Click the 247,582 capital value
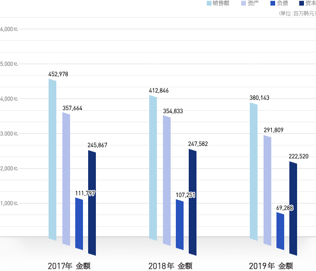The height and width of the screenshot is (271, 316). (x=198, y=144)
